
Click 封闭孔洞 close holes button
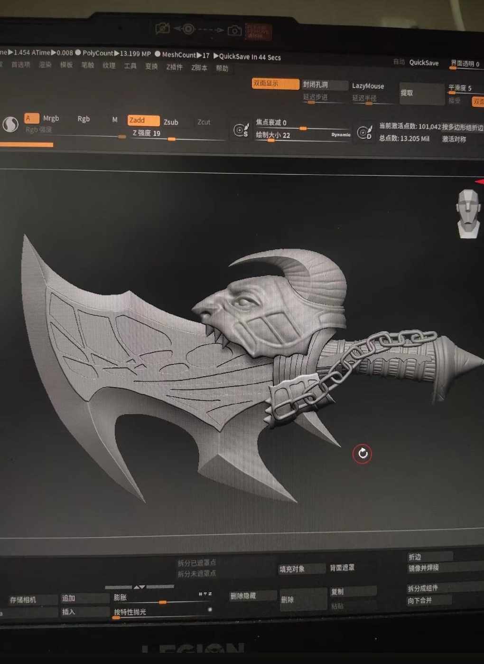pyautogui.click(x=325, y=85)
